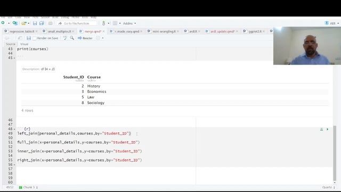
Task: Click the Sociology cell in output table
Action: point(96,103)
